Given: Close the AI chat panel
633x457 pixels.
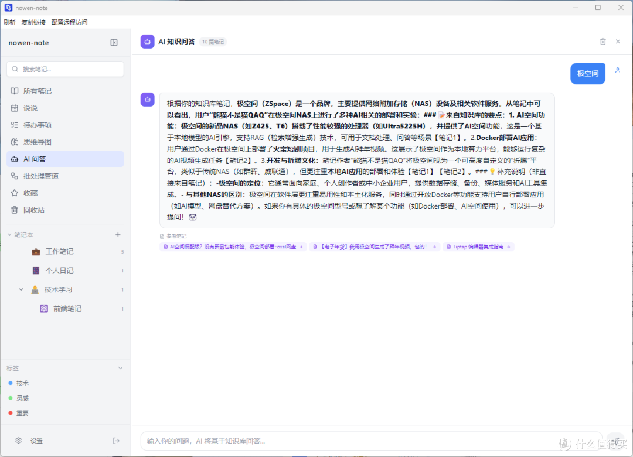Looking at the screenshot, I should pos(618,42).
